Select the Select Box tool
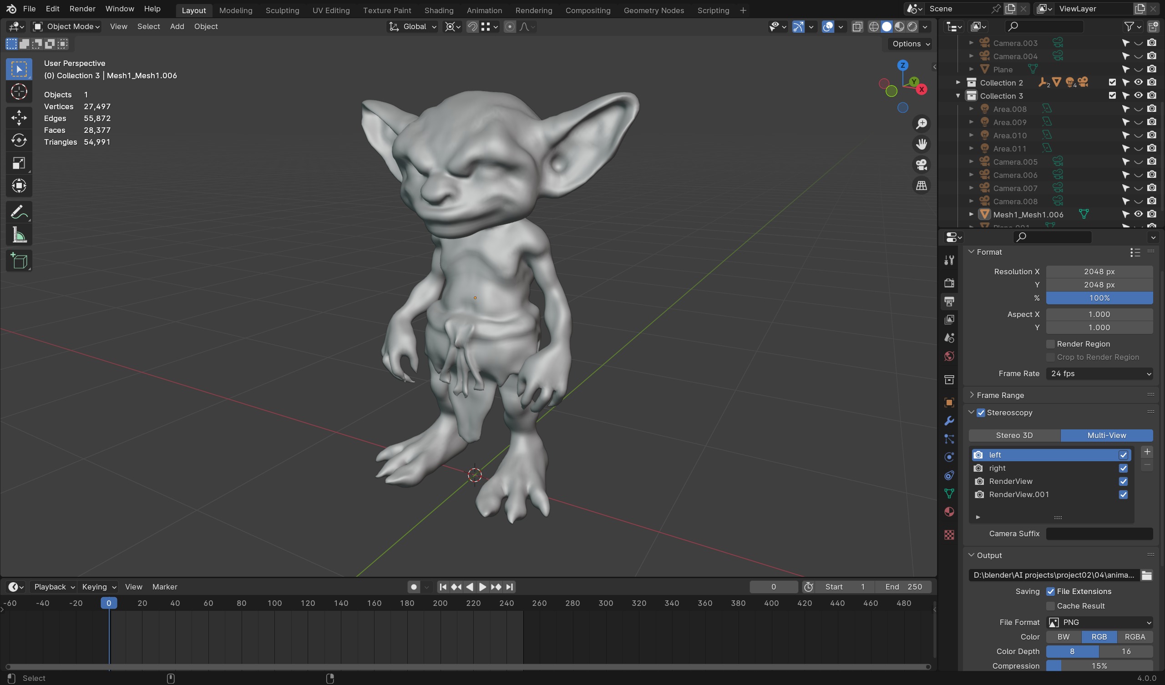1165x685 pixels. point(19,69)
